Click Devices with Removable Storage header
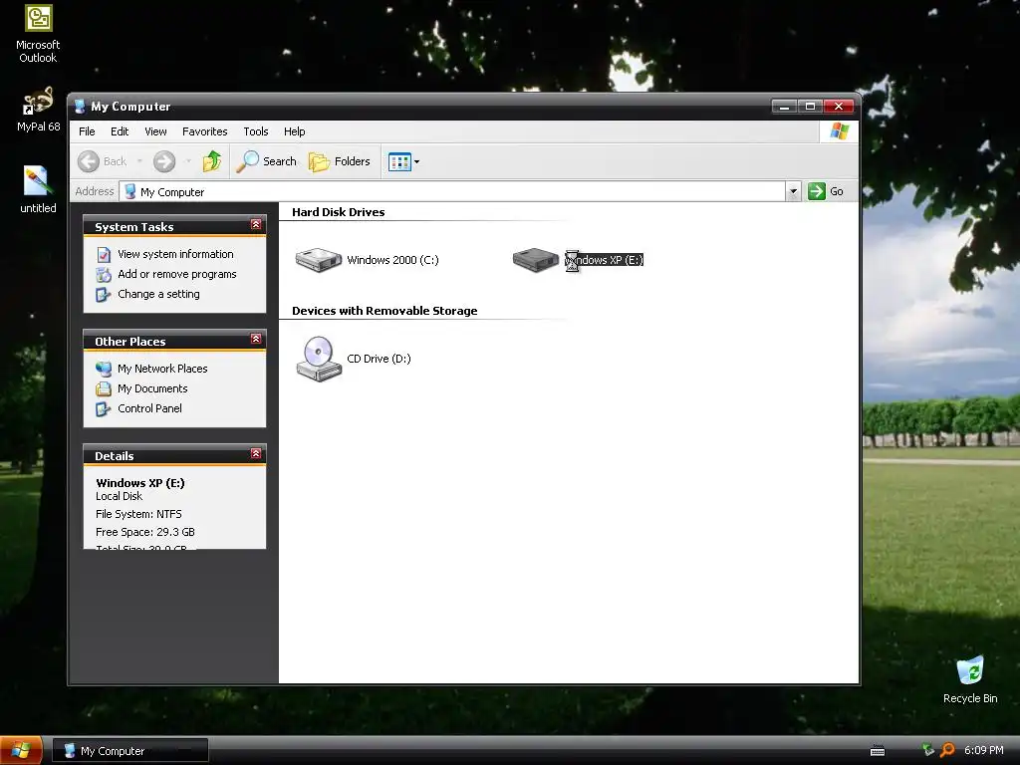1020x765 pixels. [384, 311]
